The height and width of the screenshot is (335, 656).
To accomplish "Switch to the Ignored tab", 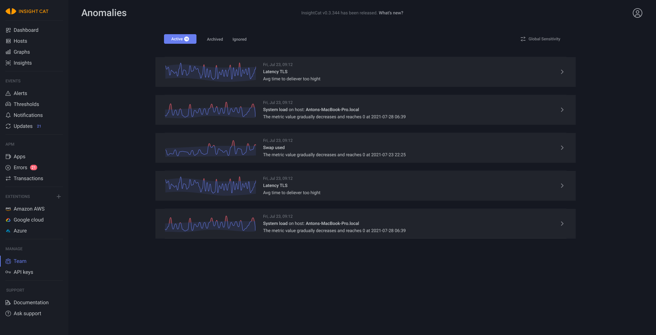I will 240,39.
